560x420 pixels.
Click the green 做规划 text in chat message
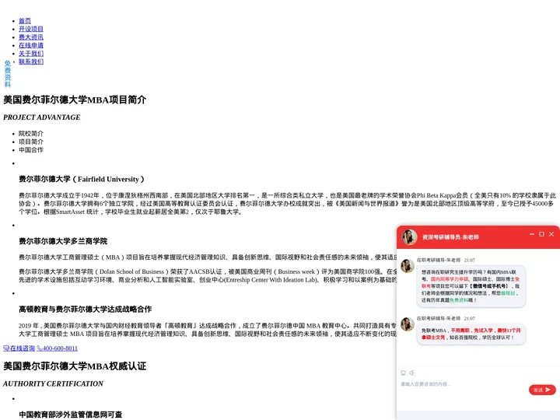coord(508,293)
